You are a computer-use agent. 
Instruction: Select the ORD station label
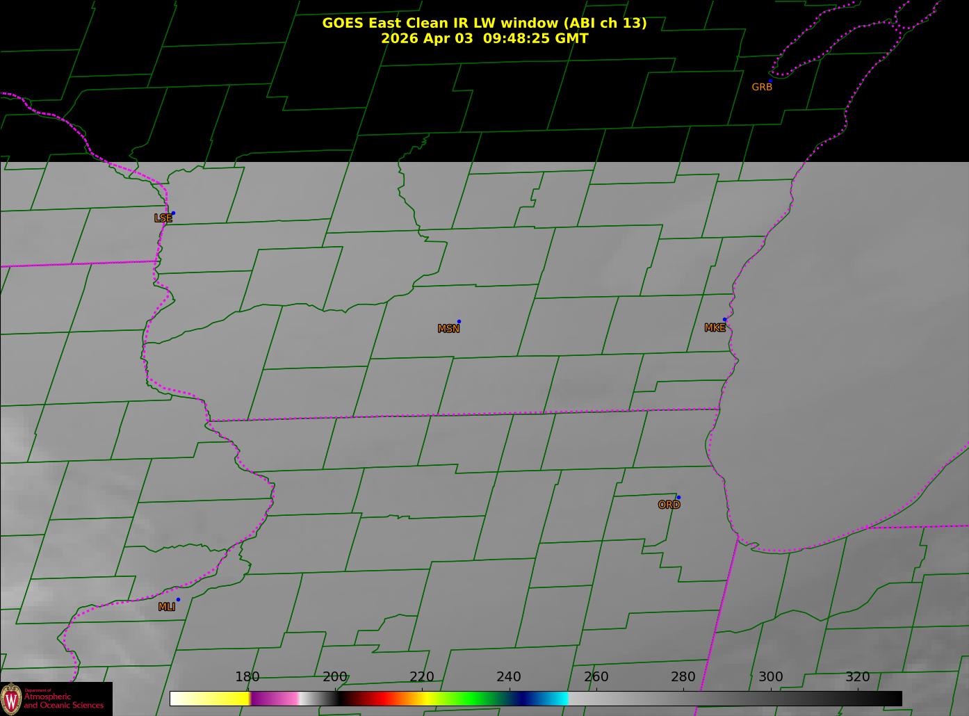click(669, 505)
